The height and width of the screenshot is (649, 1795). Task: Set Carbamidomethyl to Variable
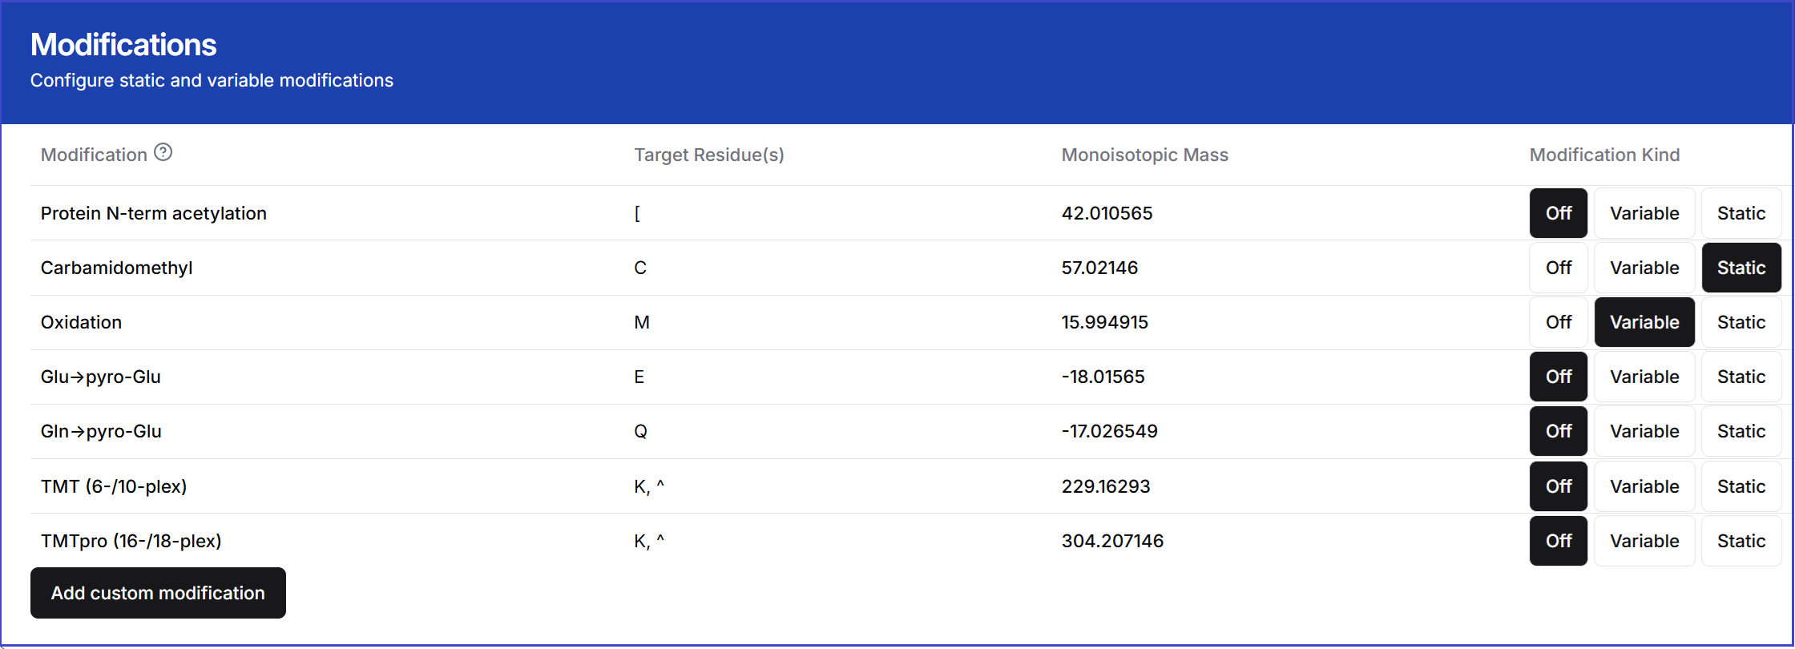tap(1644, 268)
